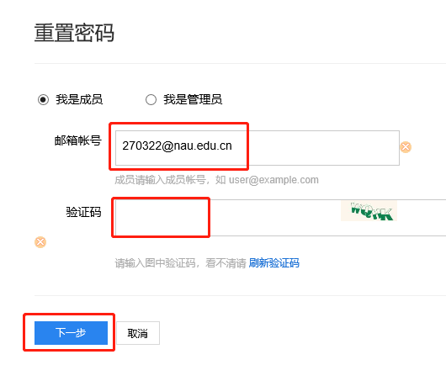Image resolution: width=446 pixels, height=365 pixels.
Task: Select the 我是管理员 radio button
Action: (x=151, y=100)
